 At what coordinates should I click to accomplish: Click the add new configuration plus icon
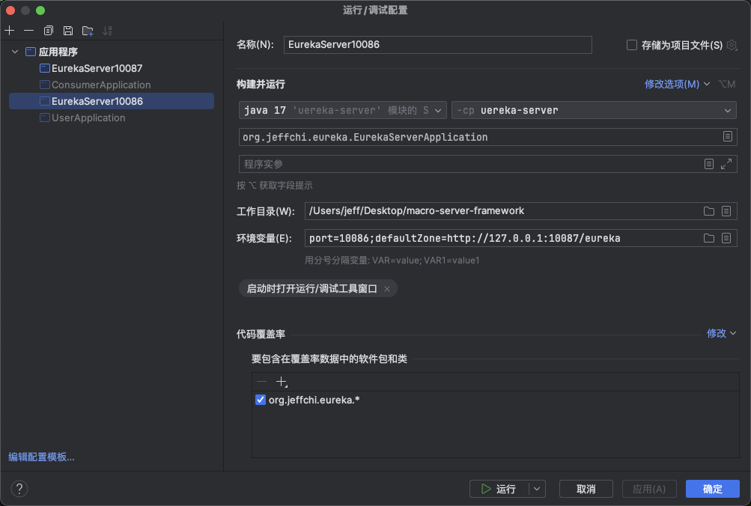coord(10,31)
